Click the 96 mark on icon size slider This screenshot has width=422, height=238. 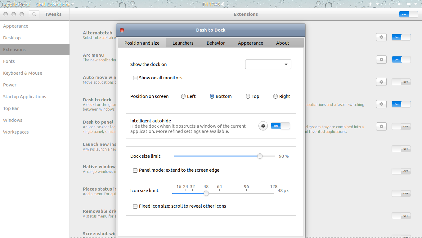pos(246,187)
